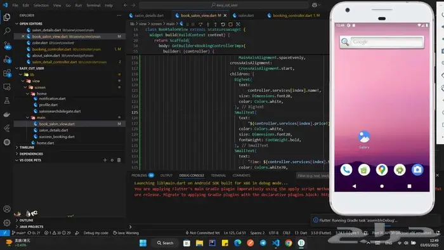Open Windows Start menu
Image resolution: width=444 pixels, height=250 pixels.
pos(143,243)
